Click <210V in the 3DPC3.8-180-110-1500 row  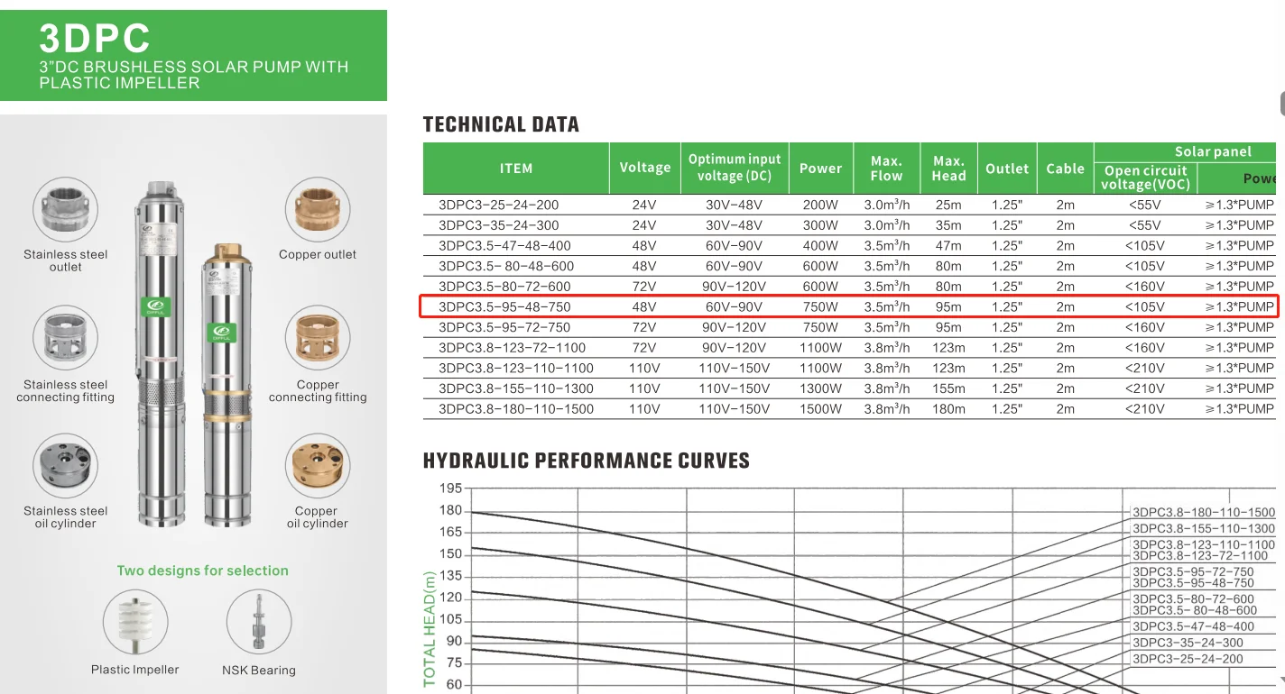1146,409
